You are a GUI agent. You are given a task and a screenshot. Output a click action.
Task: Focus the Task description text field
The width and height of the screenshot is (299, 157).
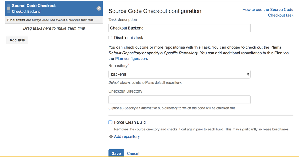click(x=179, y=28)
